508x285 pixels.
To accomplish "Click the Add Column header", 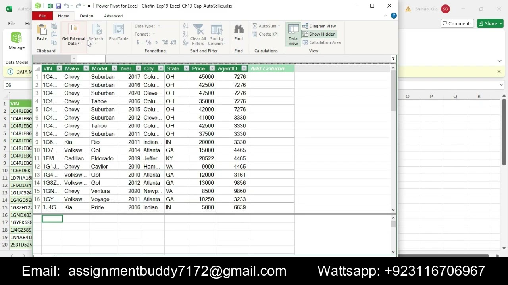I will 271,68.
